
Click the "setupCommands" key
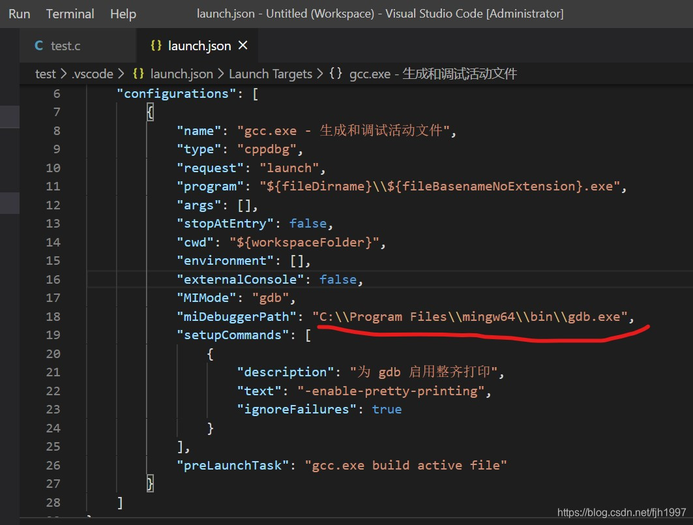pyautogui.click(x=233, y=335)
